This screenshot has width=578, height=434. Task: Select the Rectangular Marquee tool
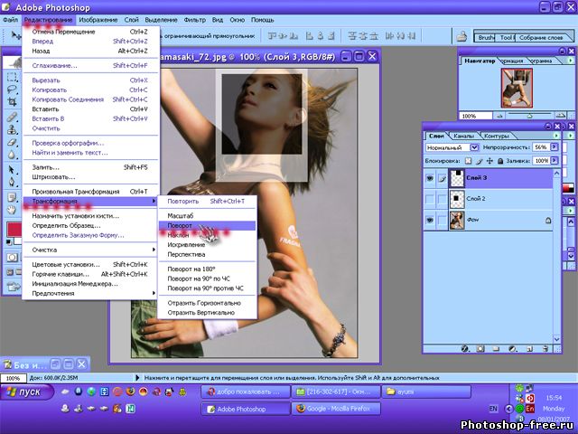tap(12, 78)
